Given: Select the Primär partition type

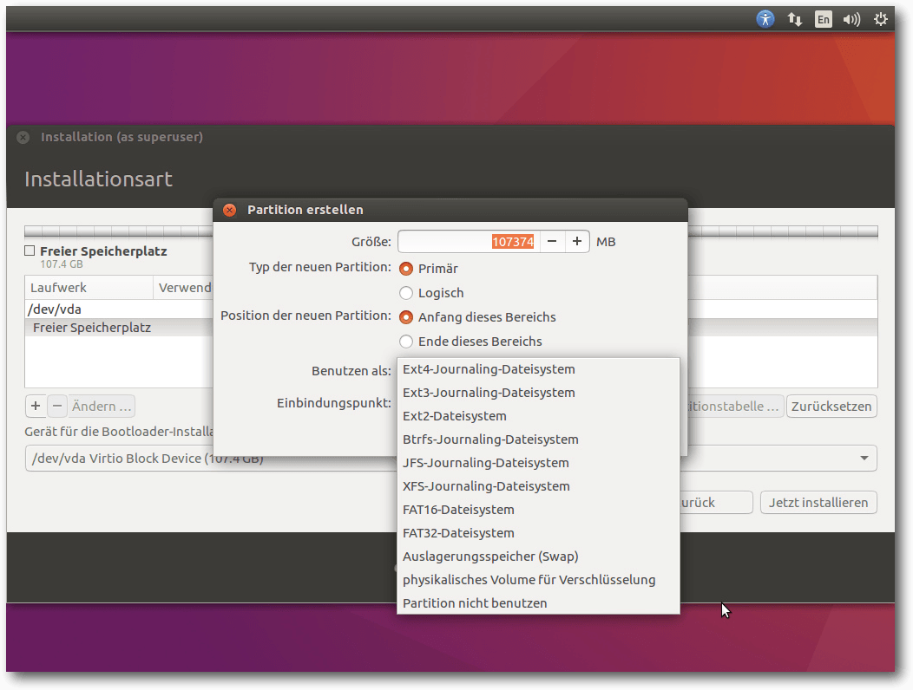Looking at the screenshot, I should pos(406,269).
